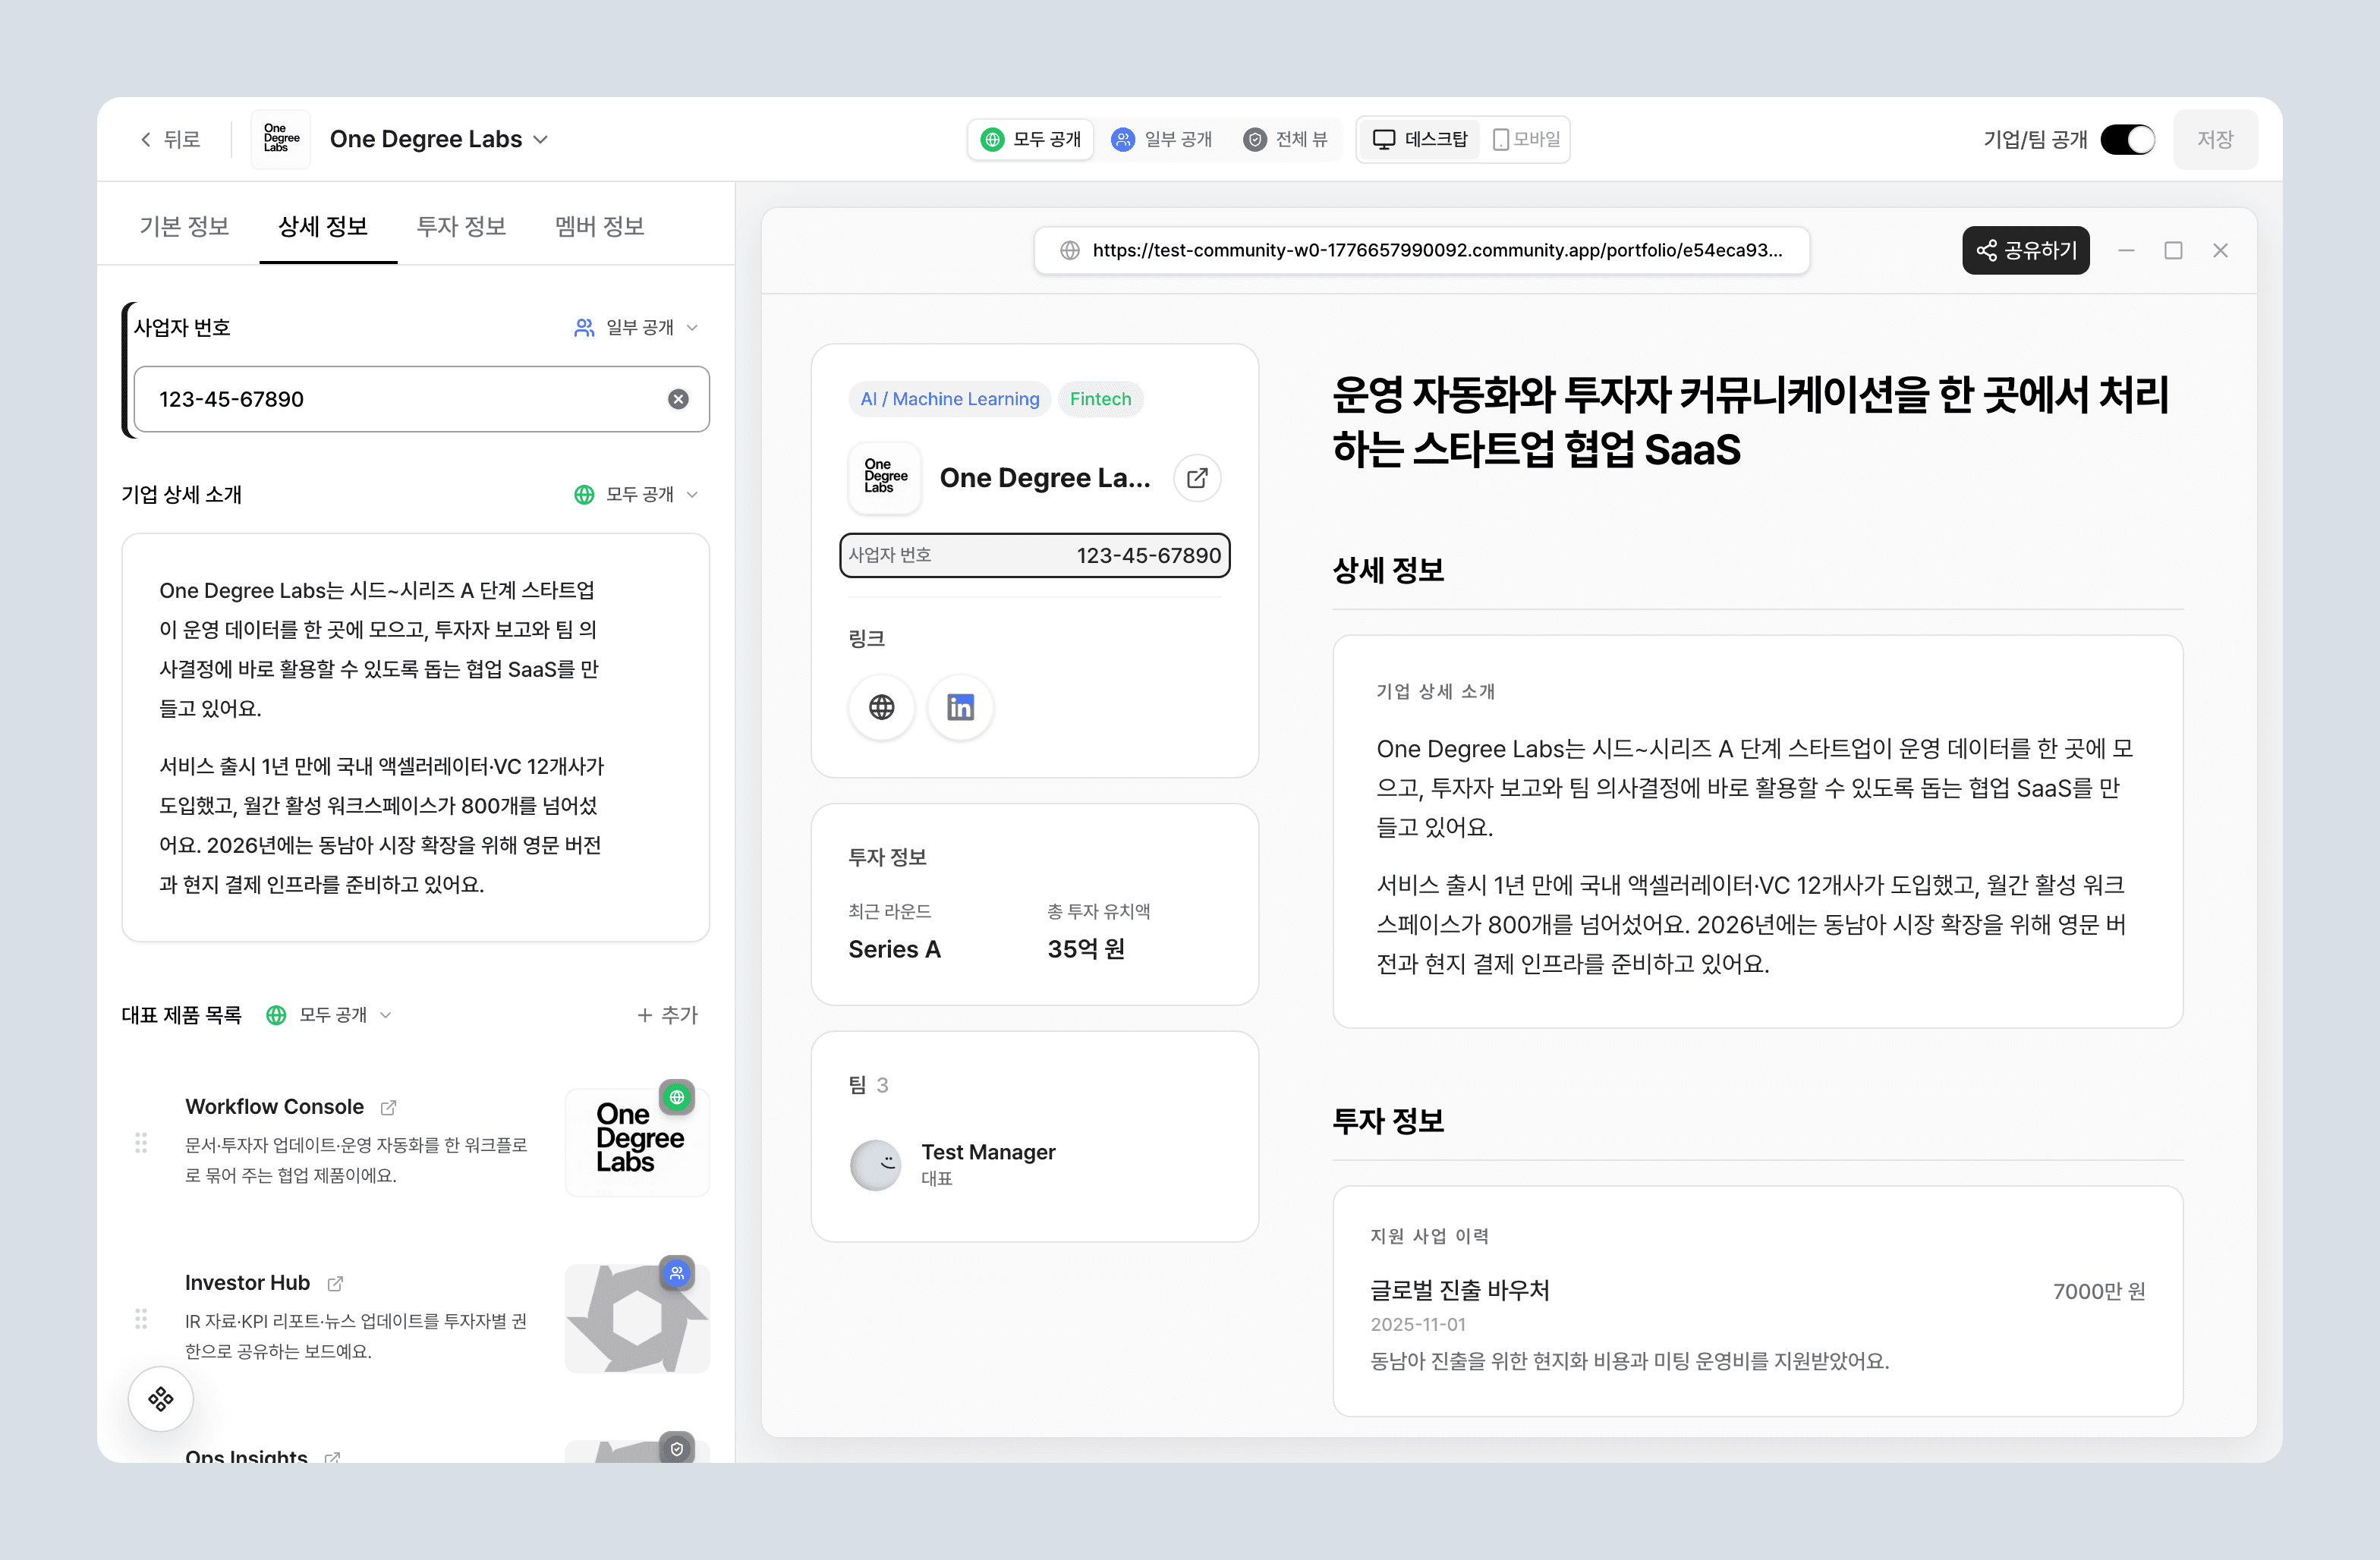Minimize the preview window

coord(2126,250)
